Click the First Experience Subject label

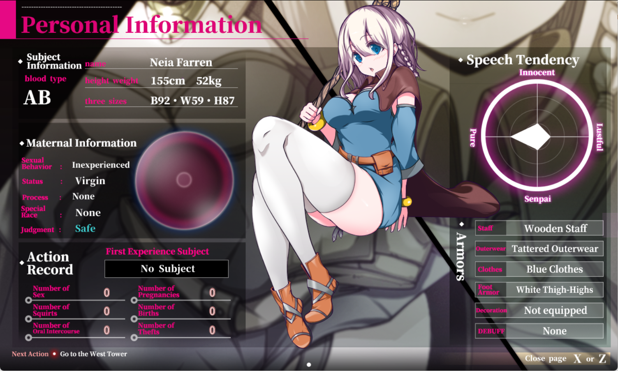click(157, 251)
